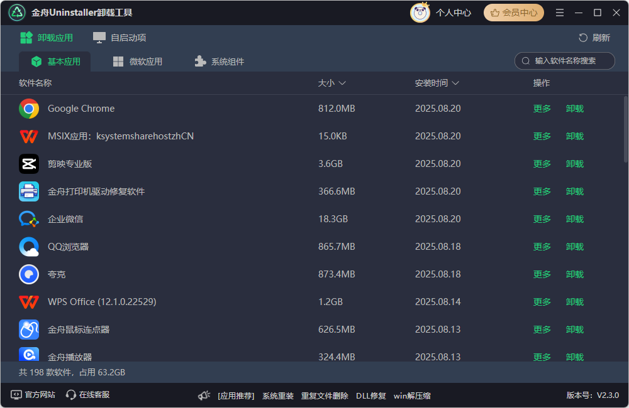Click the MSIX ksystemsharehostzhCN WPS icon
The image size is (629, 408).
29,136
